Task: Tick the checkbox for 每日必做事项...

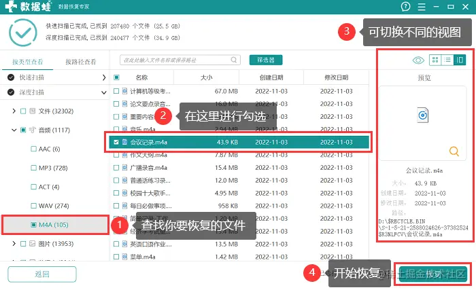Action: (x=116, y=206)
